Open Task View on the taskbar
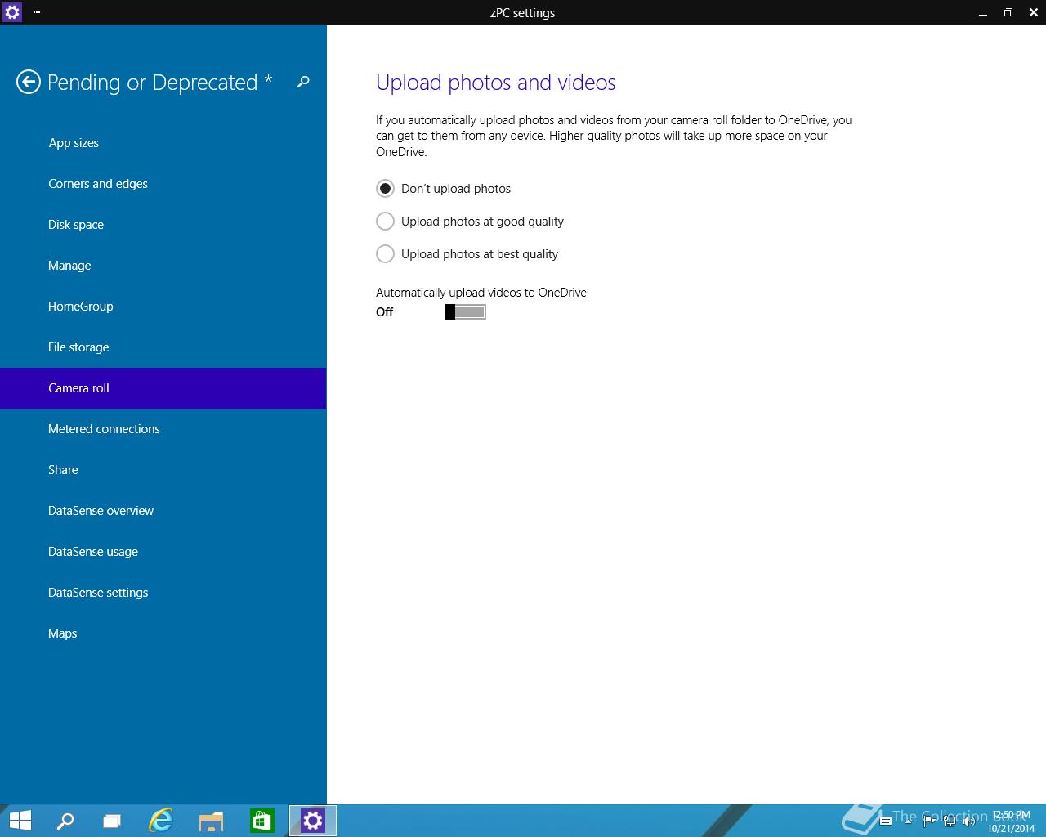 (x=112, y=821)
